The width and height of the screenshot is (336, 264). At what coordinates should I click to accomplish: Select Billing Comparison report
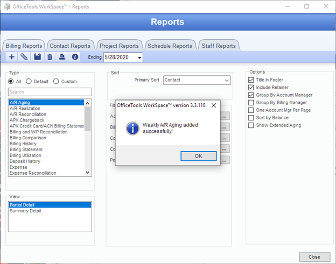pyautogui.click(x=46, y=138)
